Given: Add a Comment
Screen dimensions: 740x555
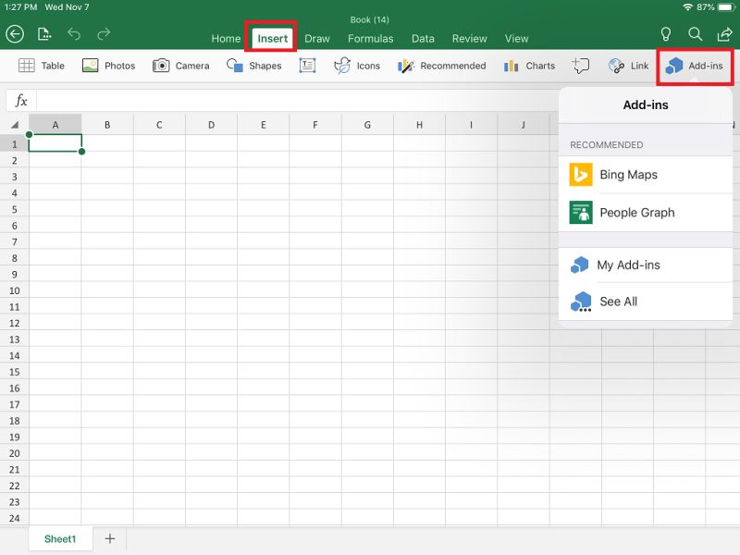Looking at the screenshot, I should click(581, 66).
